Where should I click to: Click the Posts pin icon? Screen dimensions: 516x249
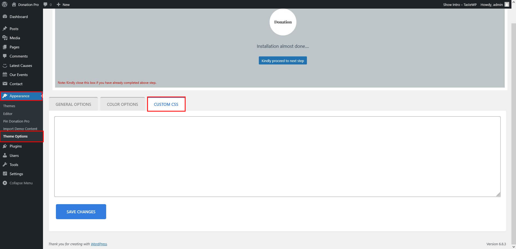[5, 29]
